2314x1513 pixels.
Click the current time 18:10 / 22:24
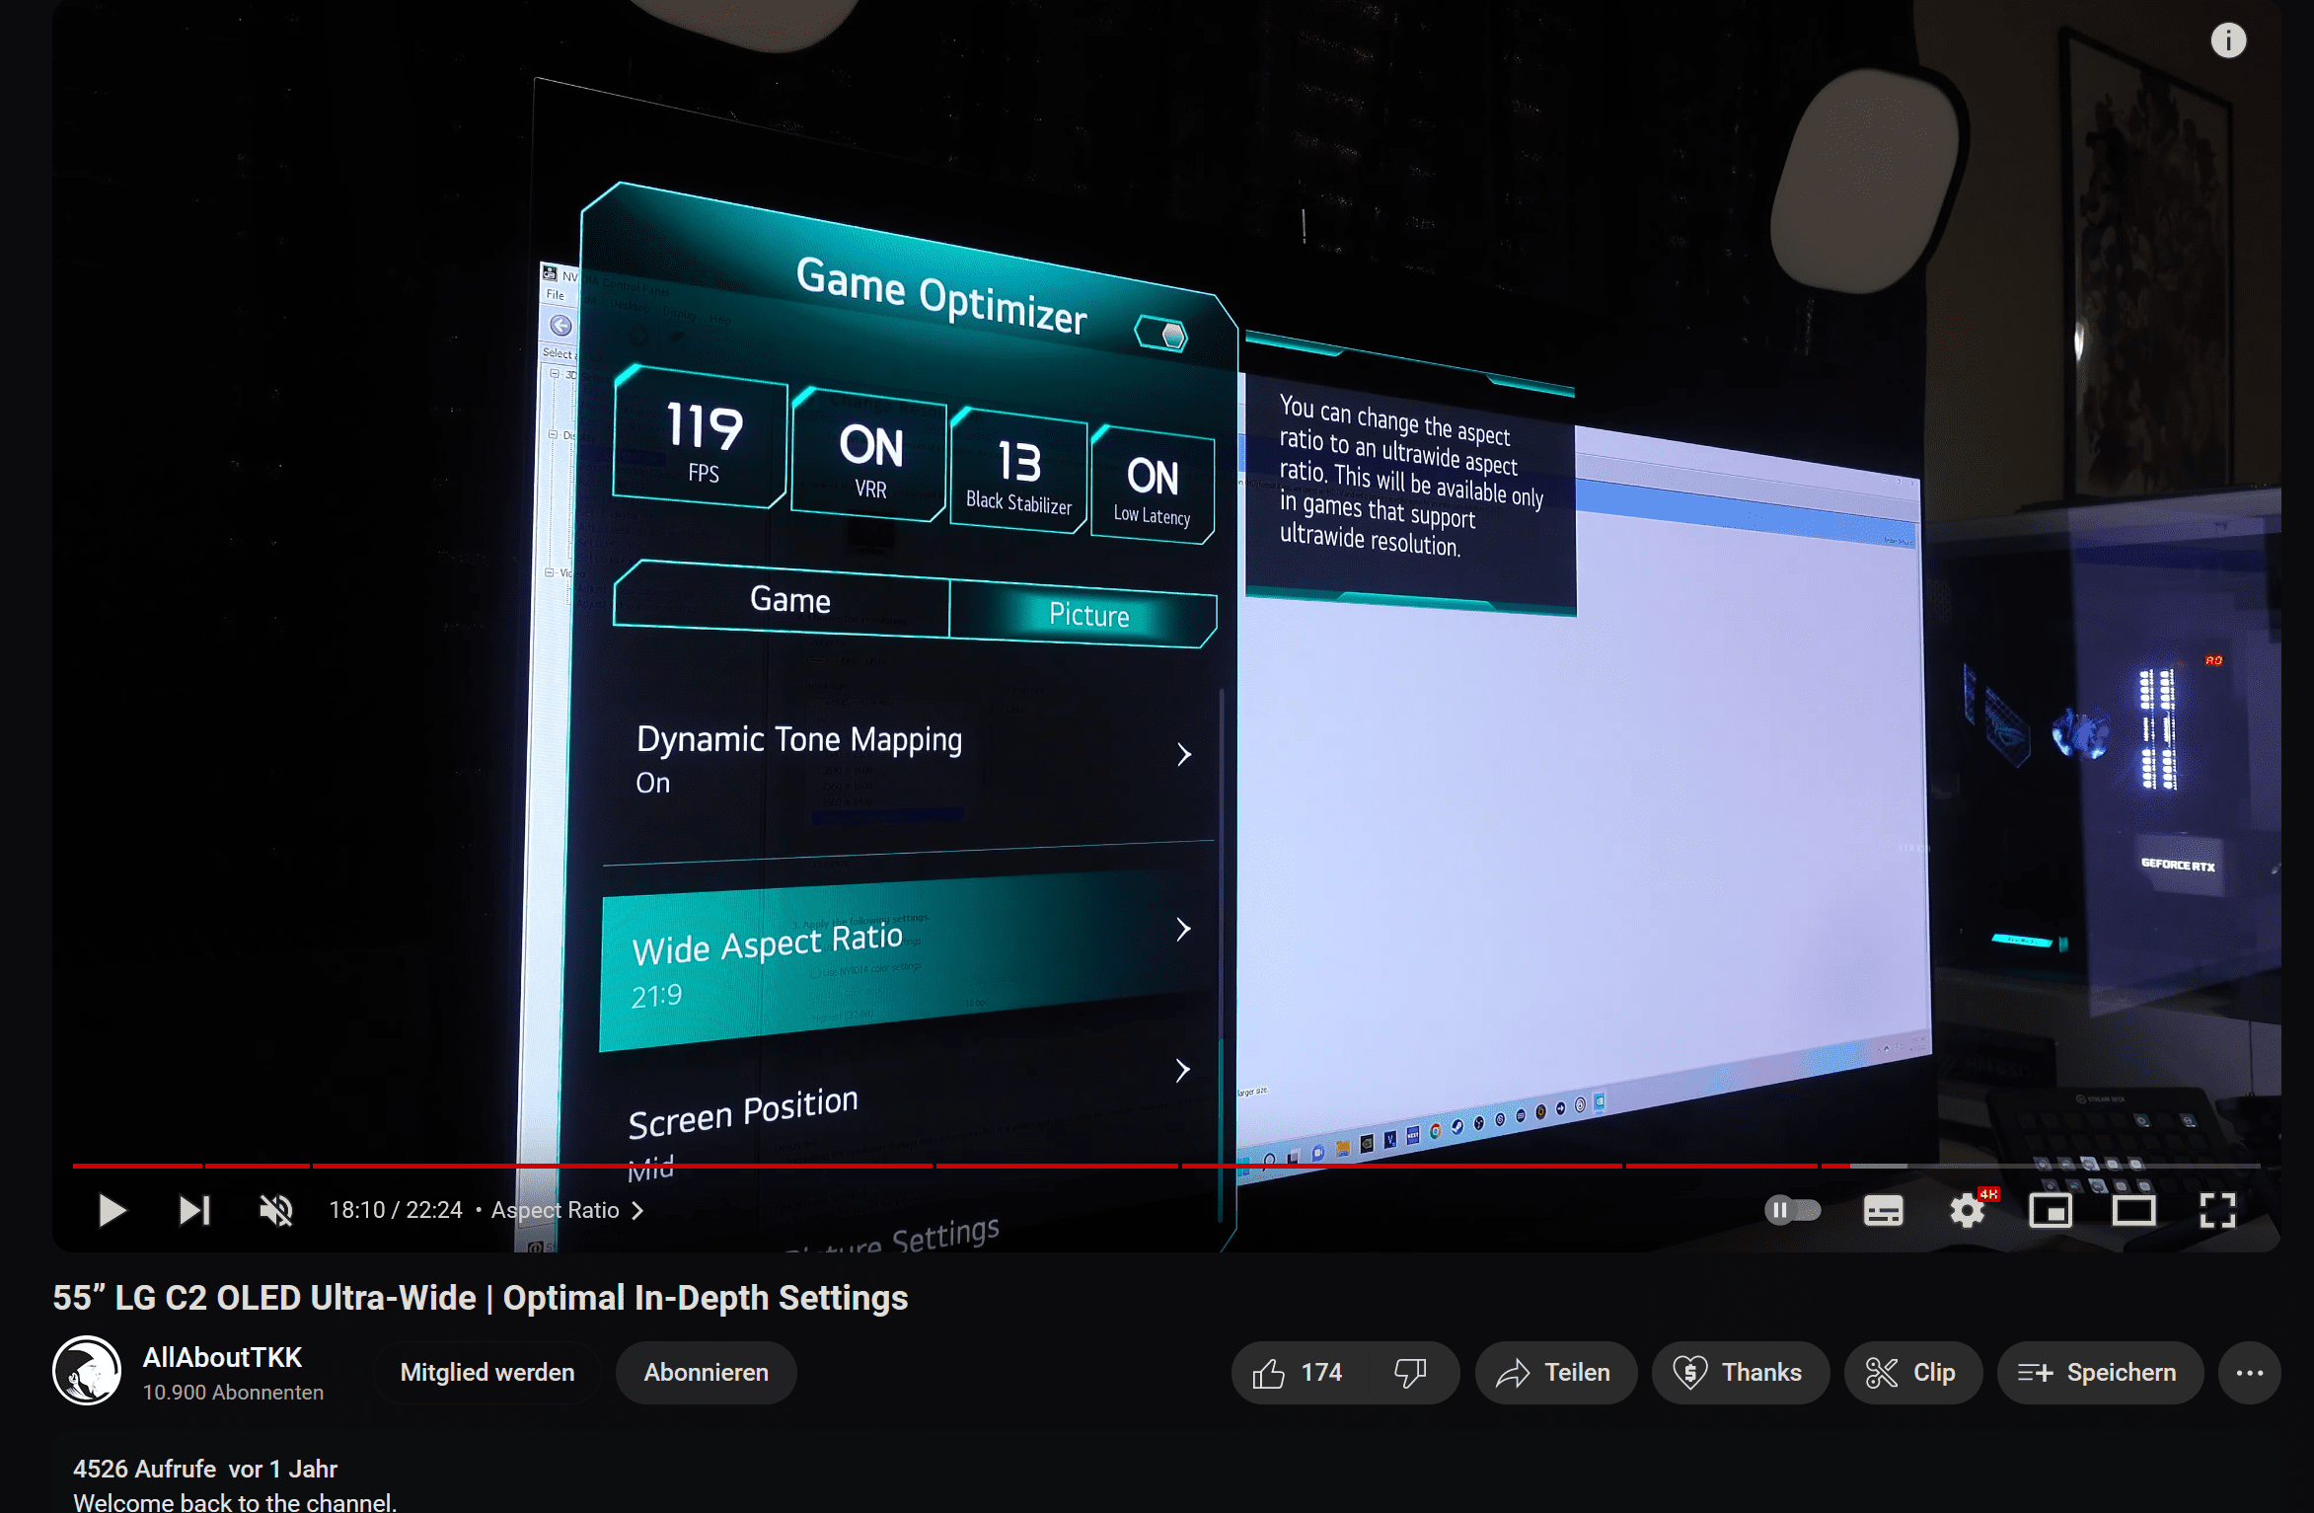pyautogui.click(x=396, y=1210)
